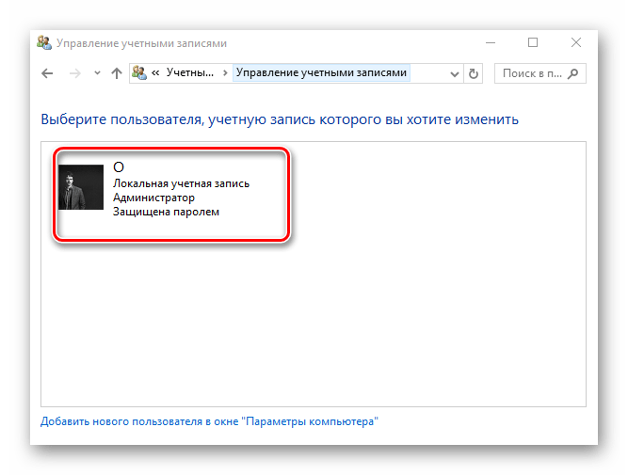Click the Back navigation arrow
Viewport: 628px width, 475px height.
(48, 73)
